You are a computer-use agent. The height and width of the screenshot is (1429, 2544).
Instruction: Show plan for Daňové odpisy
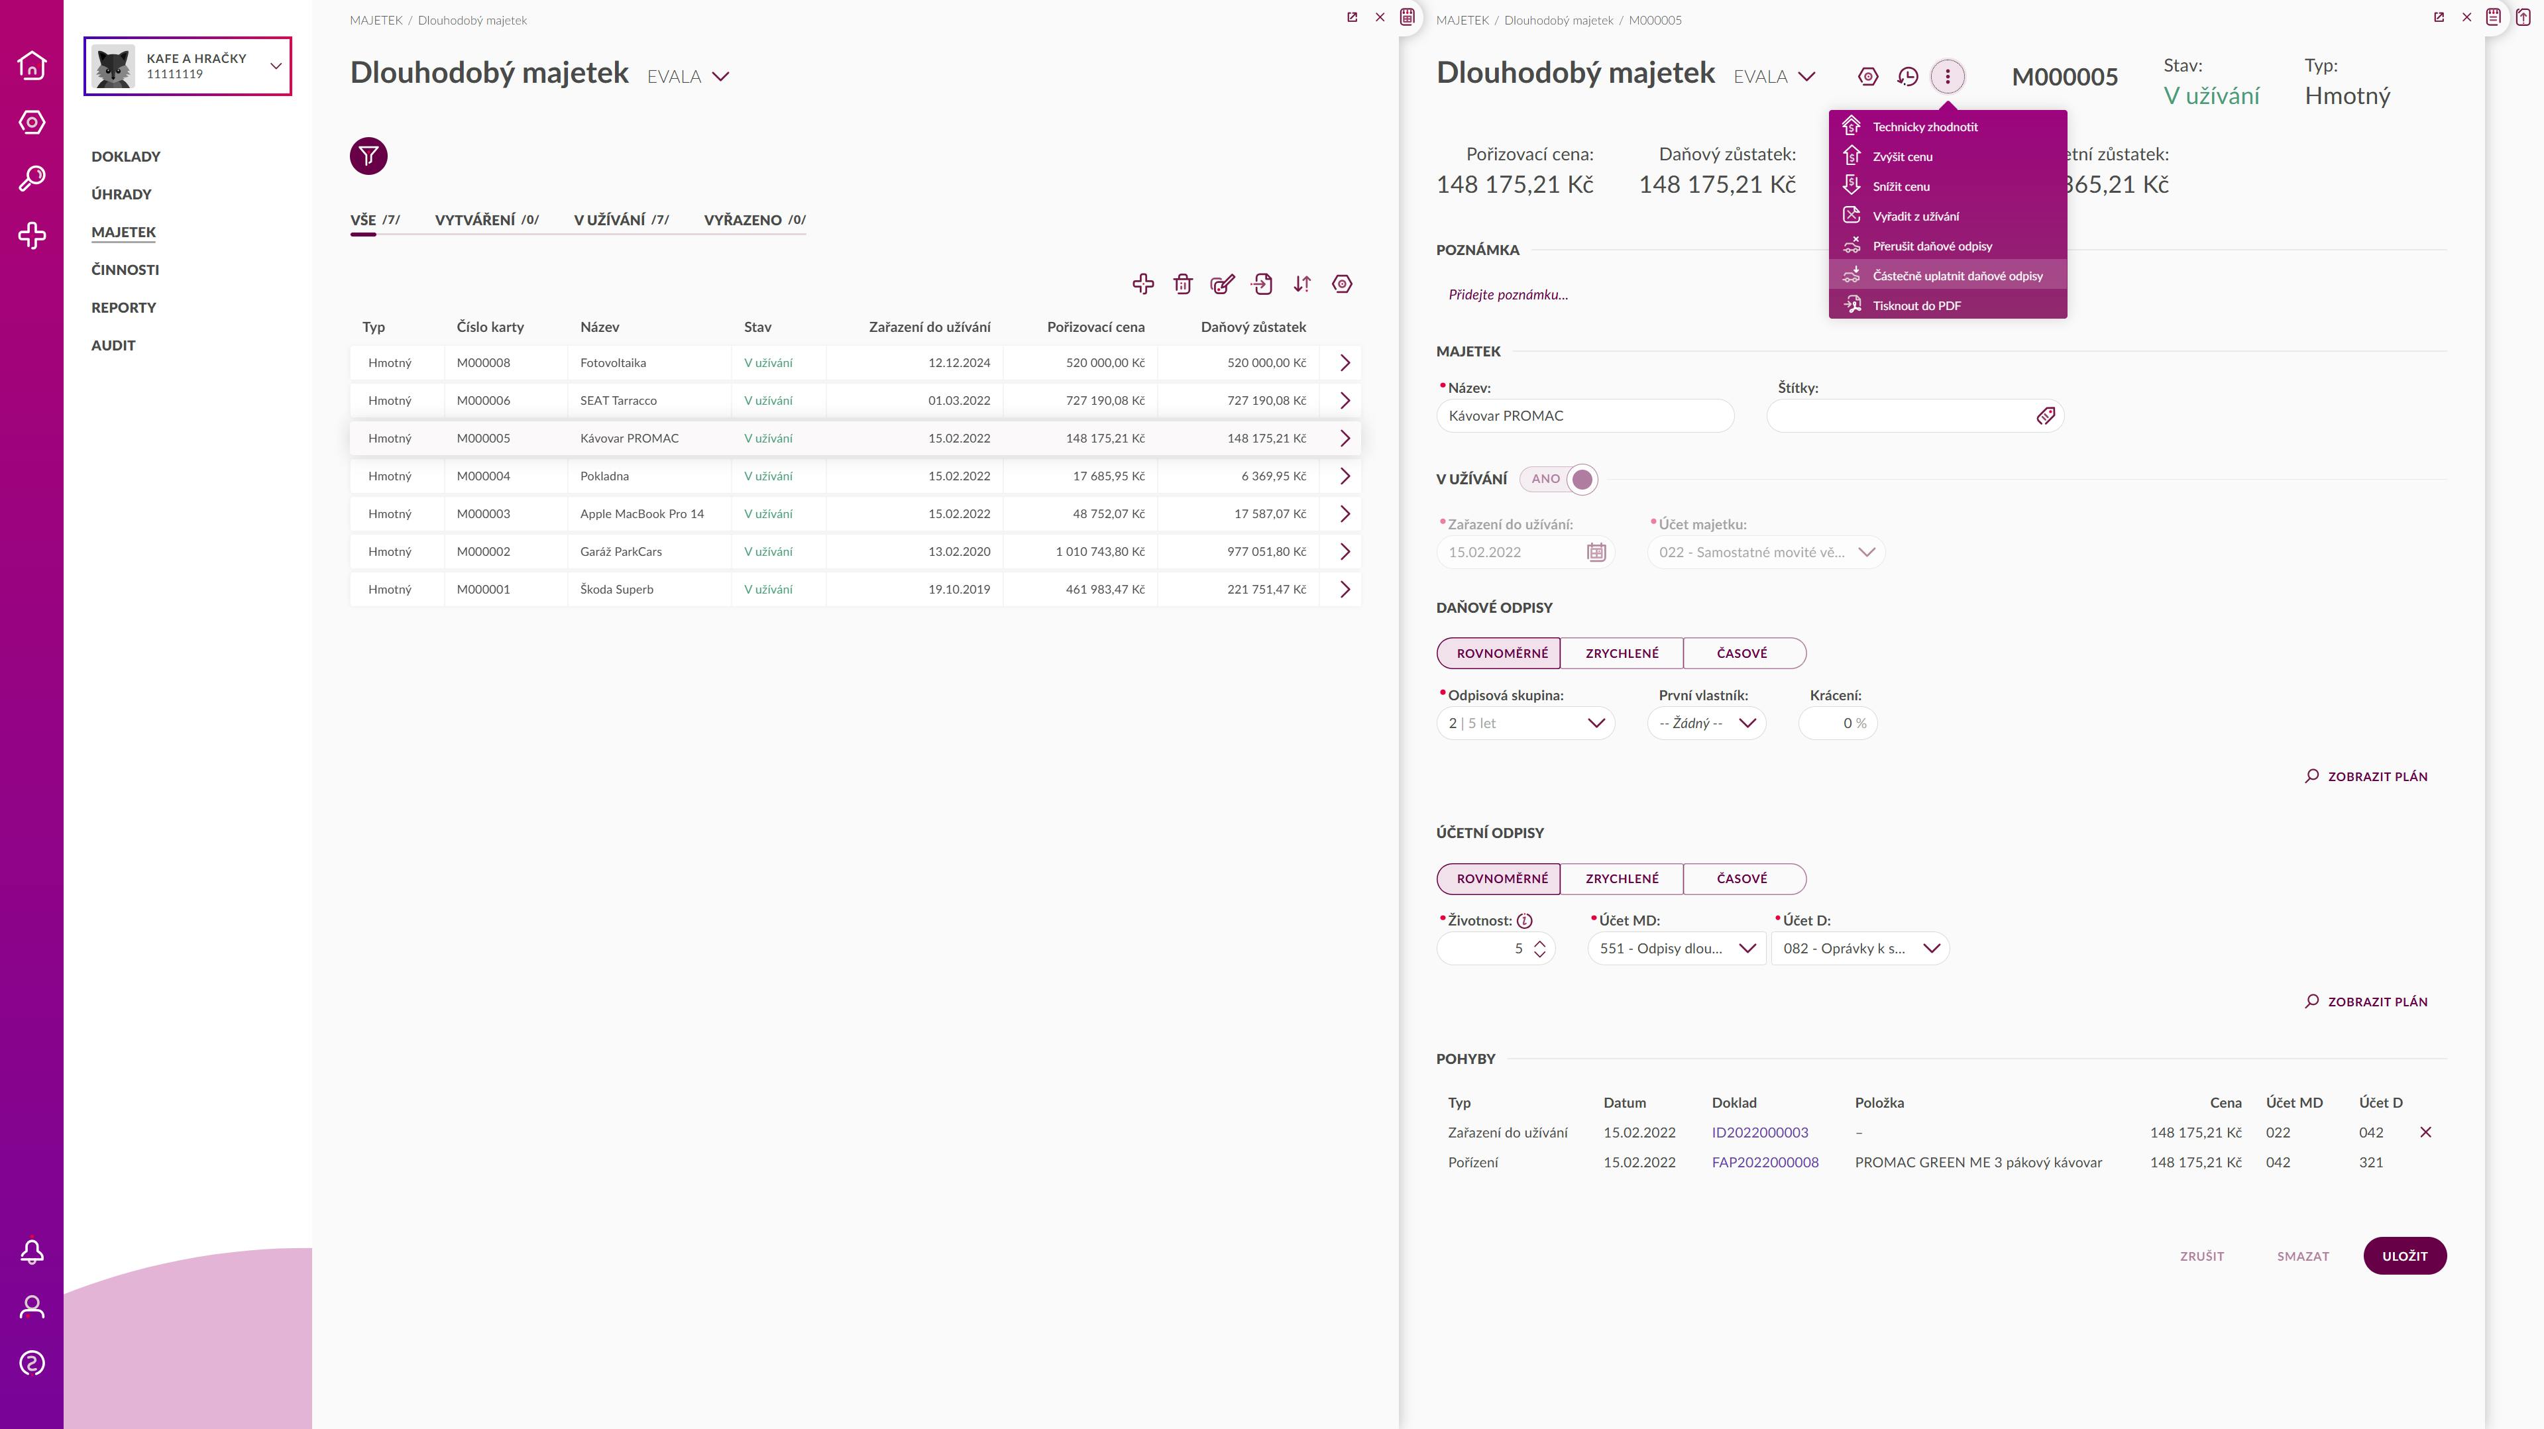(2366, 776)
